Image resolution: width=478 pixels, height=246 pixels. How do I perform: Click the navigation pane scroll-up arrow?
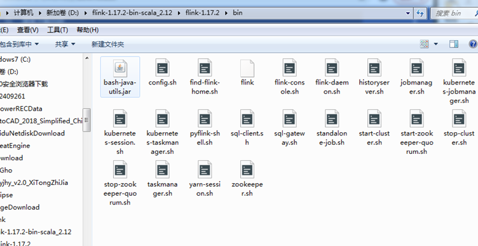pos(86,58)
